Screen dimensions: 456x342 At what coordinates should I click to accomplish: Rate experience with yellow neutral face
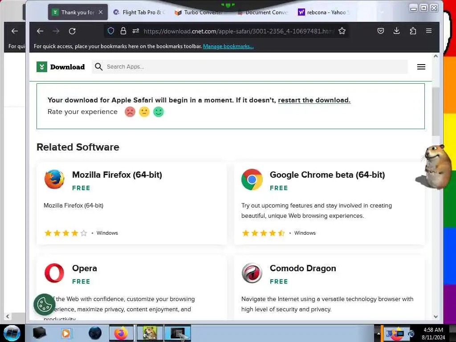coord(144,112)
